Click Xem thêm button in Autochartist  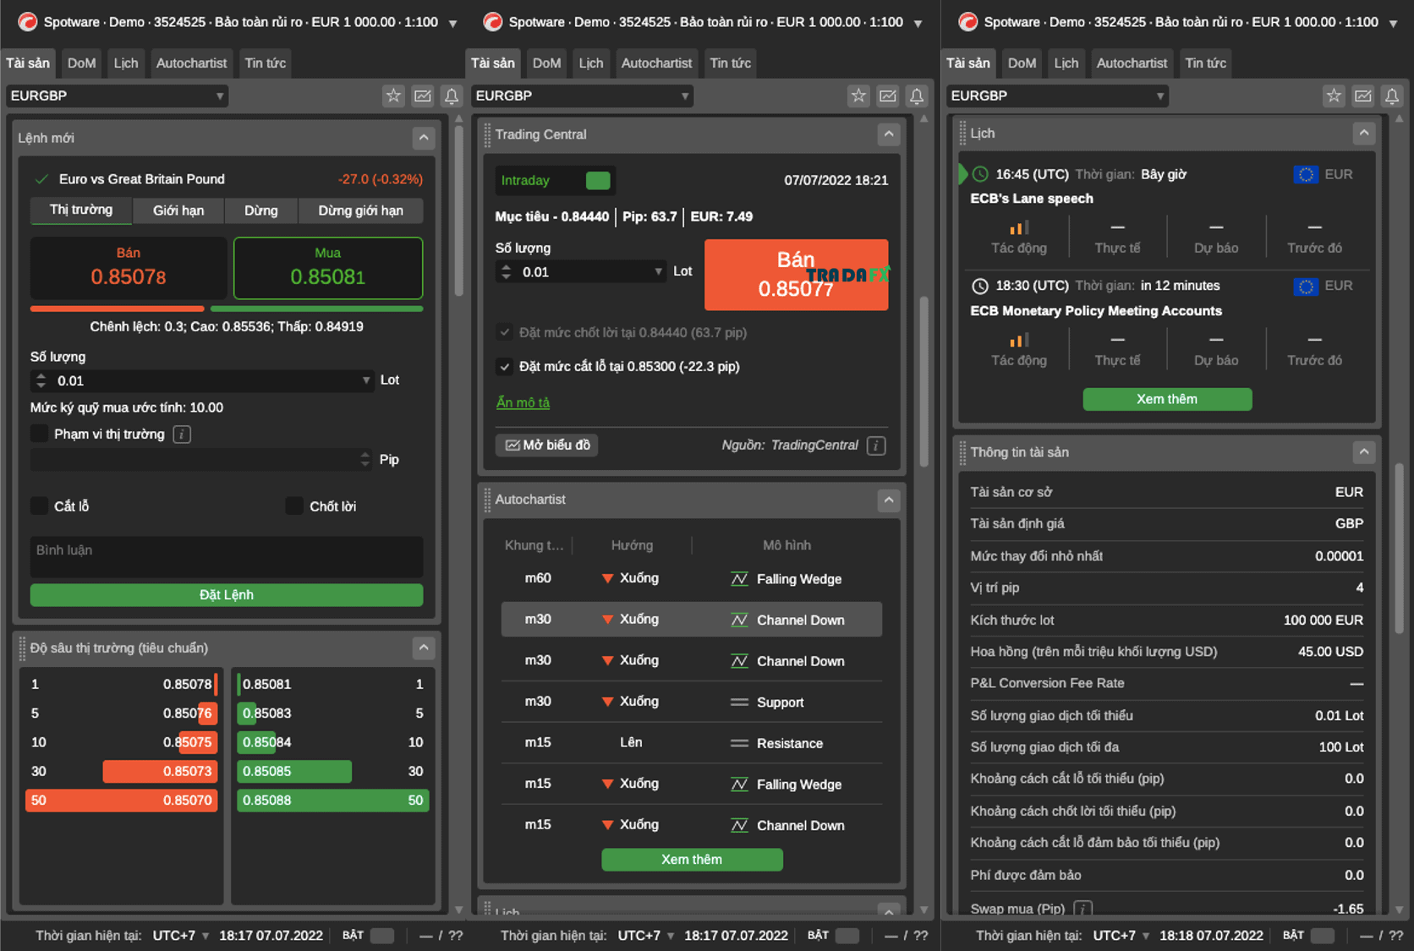(692, 860)
